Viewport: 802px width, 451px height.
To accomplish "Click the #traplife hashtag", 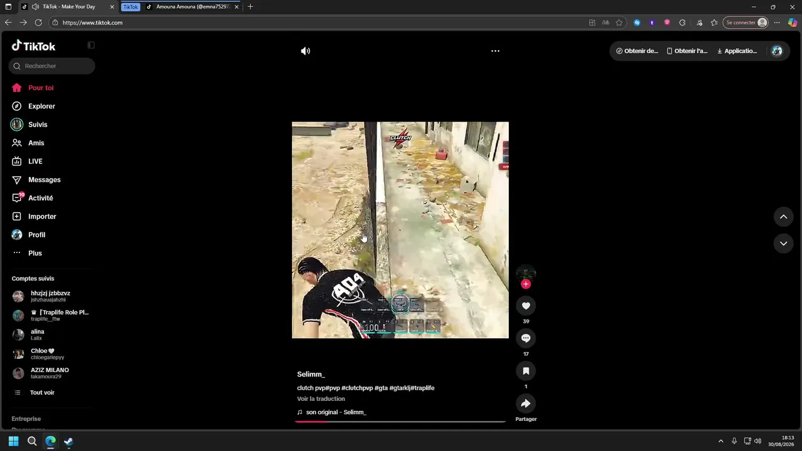I will tap(423, 388).
